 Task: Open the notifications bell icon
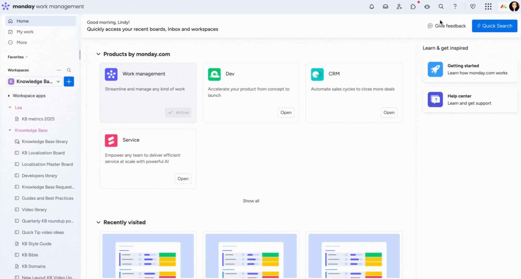pos(371,7)
